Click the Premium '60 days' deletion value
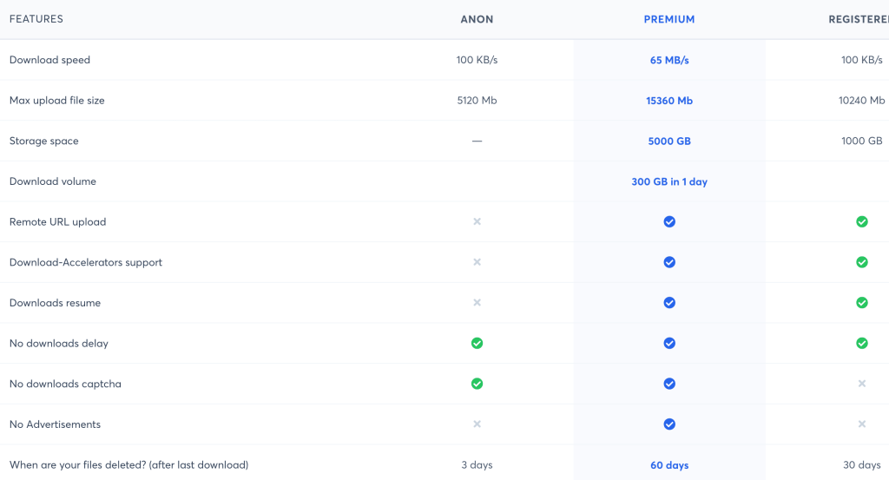This screenshot has width=889, height=480. coord(669,464)
